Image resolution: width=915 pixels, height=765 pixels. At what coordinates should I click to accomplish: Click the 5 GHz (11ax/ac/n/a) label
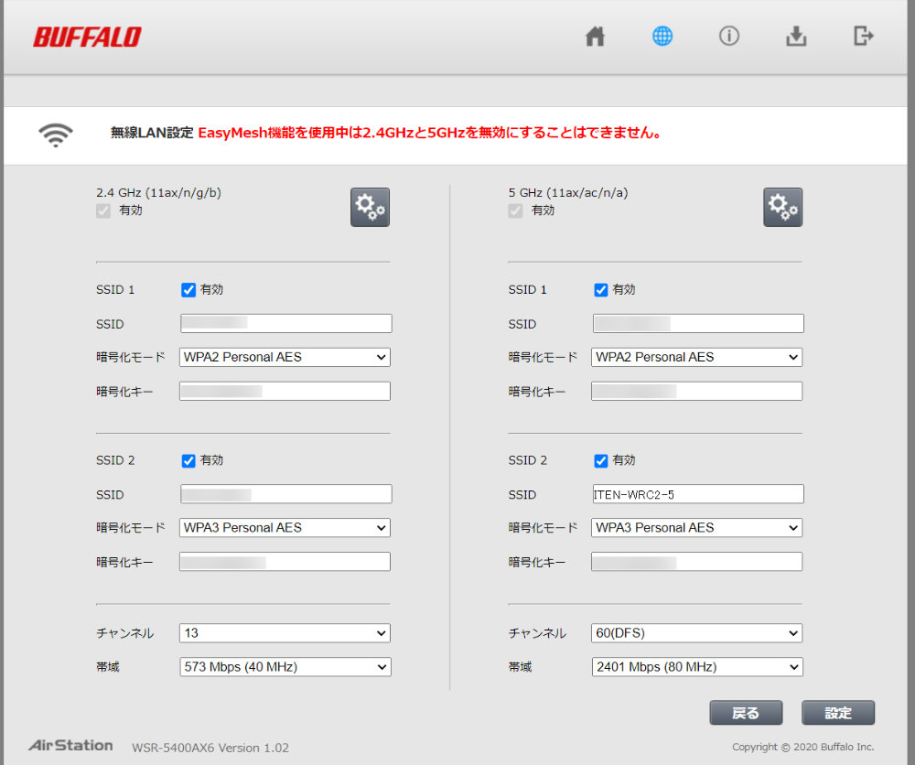click(x=568, y=192)
